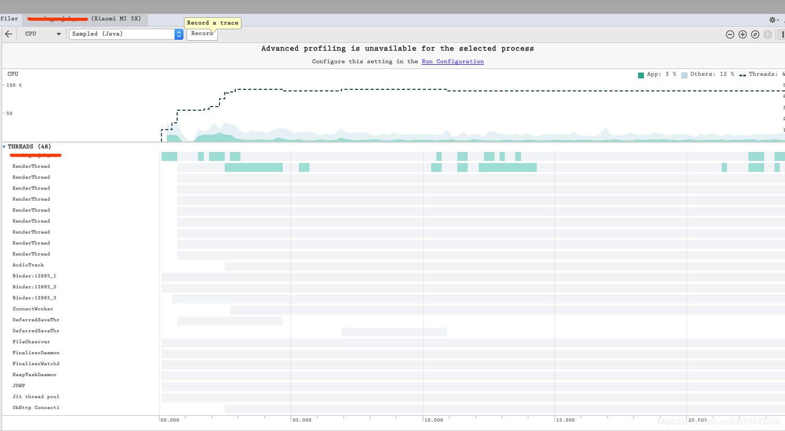Collapse the THREADS (48) section
This screenshot has height=431, width=785.
pos(4,147)
